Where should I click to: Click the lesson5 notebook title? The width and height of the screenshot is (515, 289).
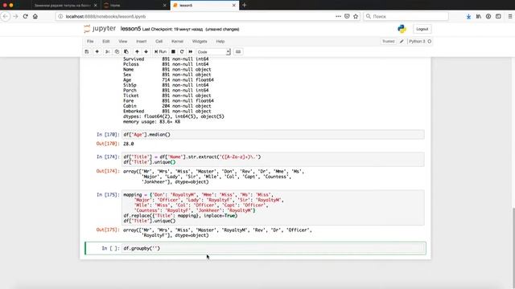pos(130,29)
